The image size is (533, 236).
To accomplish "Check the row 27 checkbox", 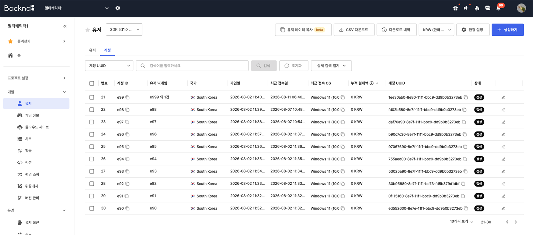I will pos(92,171).
